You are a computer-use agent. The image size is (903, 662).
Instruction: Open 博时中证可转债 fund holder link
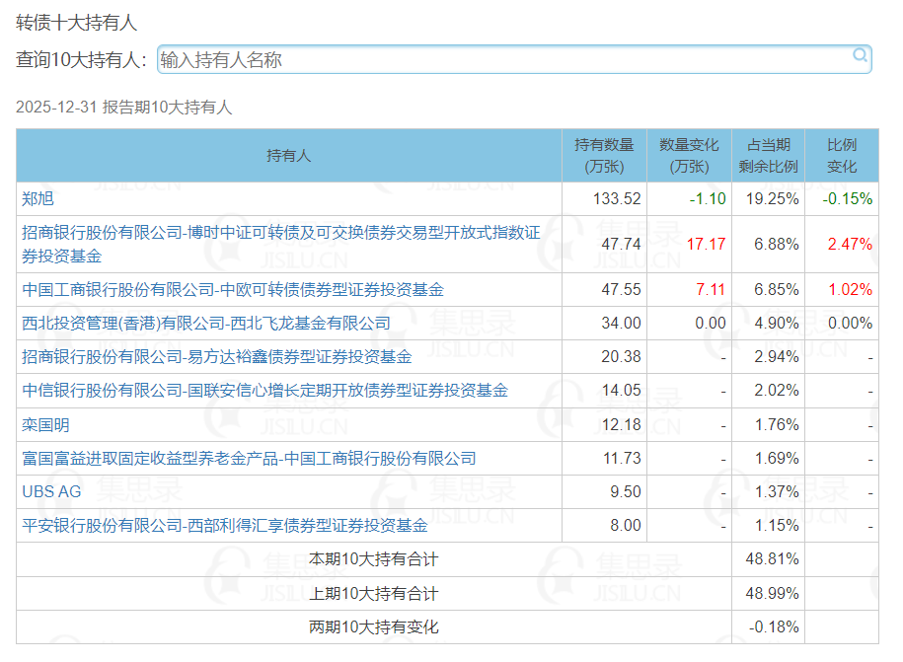[280, 244]
